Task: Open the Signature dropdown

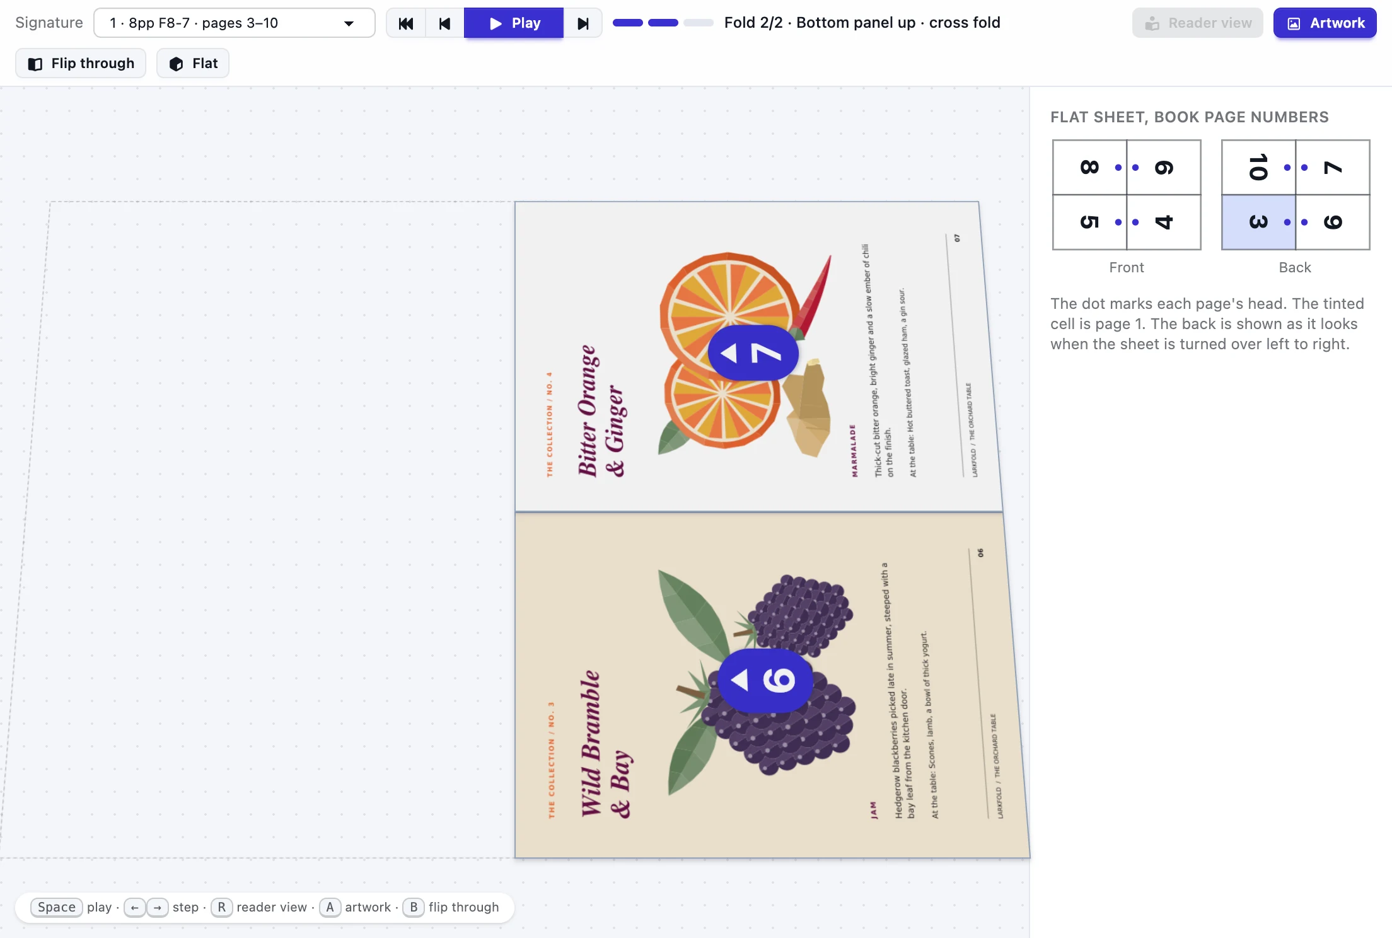Action: click(x=235, y=23)
